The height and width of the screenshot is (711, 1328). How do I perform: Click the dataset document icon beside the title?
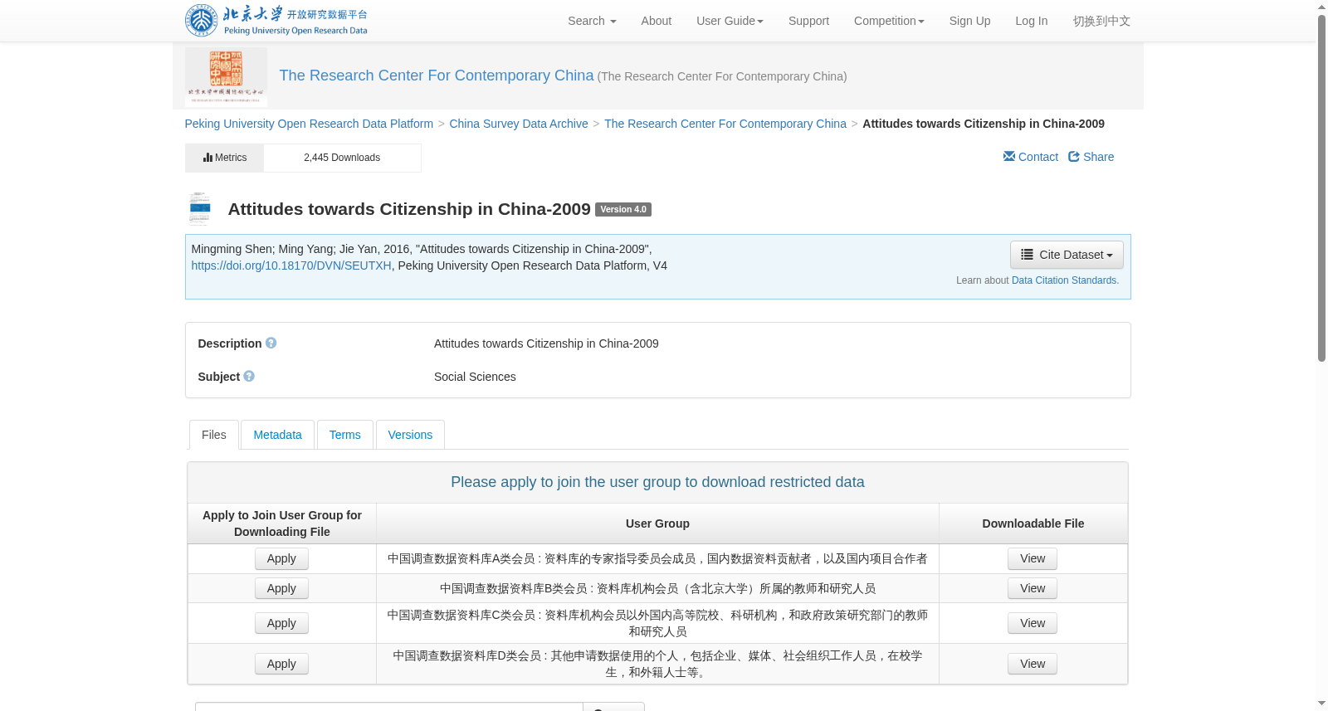200,209
